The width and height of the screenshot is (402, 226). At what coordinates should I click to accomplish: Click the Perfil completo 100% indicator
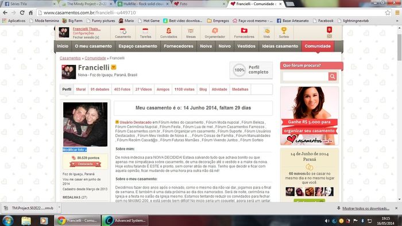click(251, 70)
